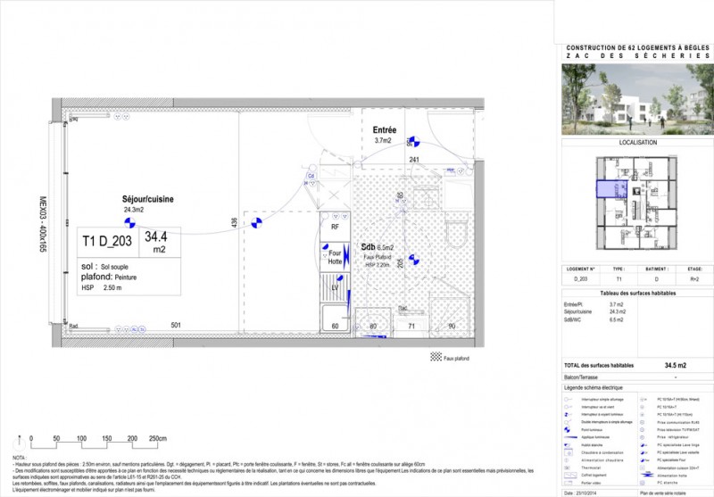Click the Four Hotte appliance on the plan

pos(336,257)
